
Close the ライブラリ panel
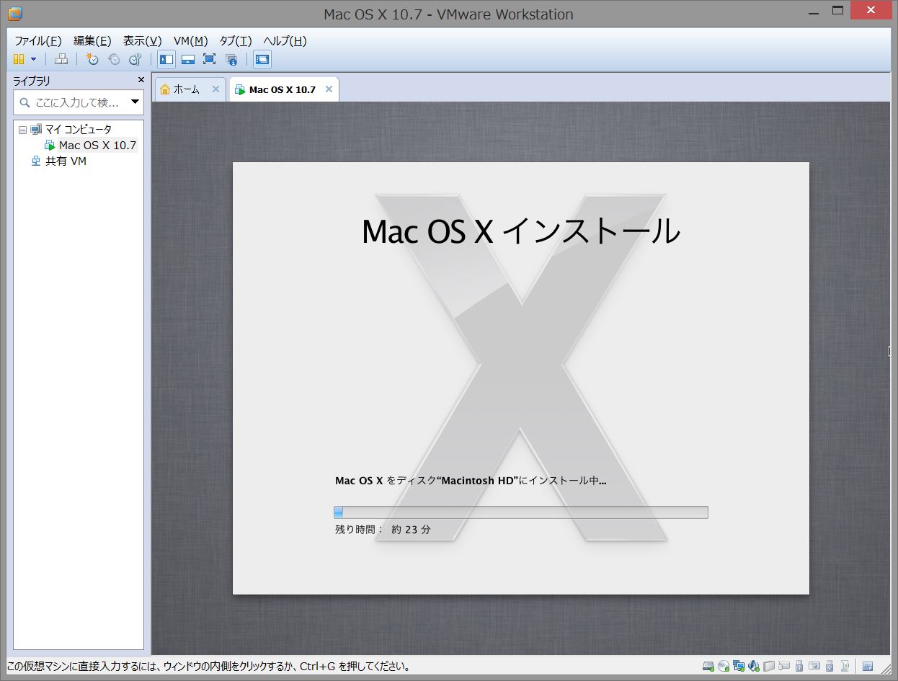[x=141, y=80]
